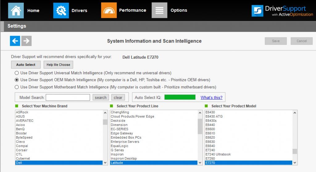The image size is (316, 172).
Task: Go back with blue left arrow
Action: point(15,41)
